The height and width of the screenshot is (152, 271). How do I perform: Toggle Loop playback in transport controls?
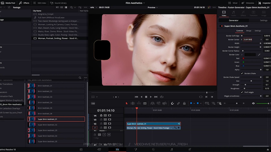tap(162, 97)
